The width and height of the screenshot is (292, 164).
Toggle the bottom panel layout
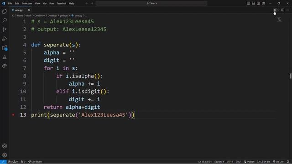253,3
